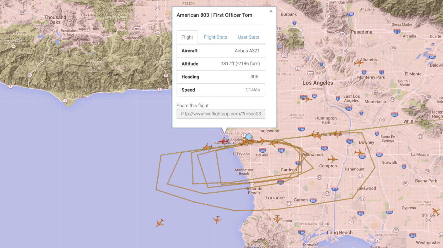Click the Monterey Park map label
This screenshot has width=443, height=248.
(371, 77)
